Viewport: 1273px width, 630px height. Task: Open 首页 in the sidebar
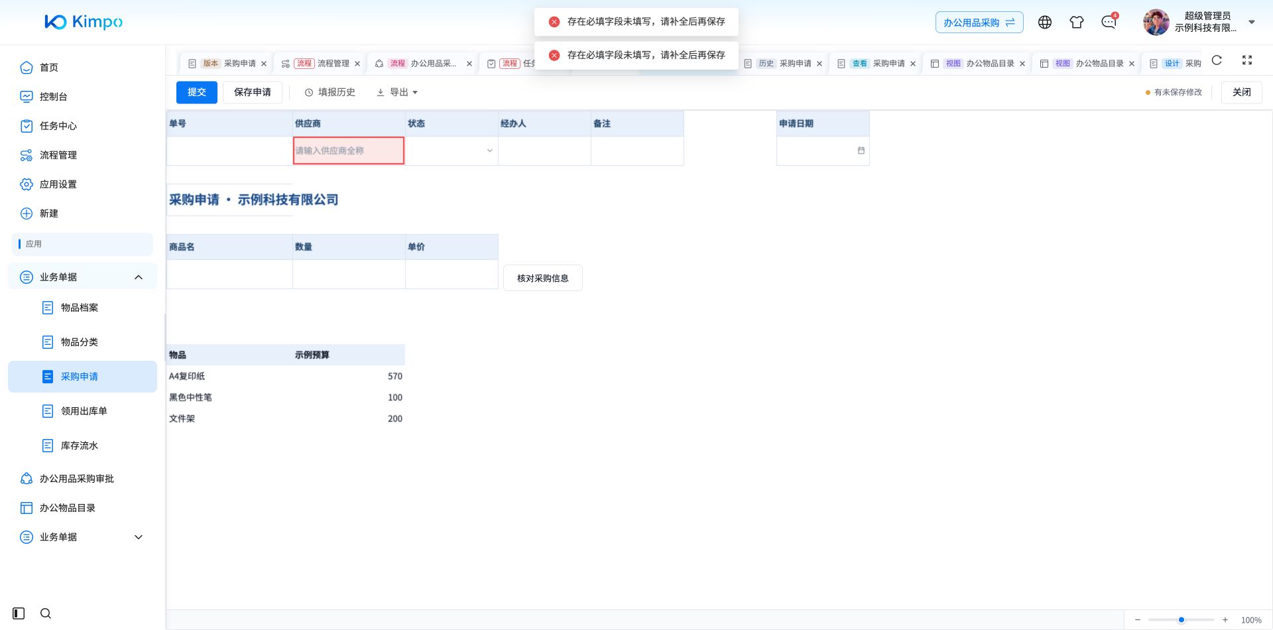click(83, 68)
